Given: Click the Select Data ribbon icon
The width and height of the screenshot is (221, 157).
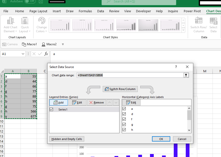Looking at the screenshot, I should 213,21.
